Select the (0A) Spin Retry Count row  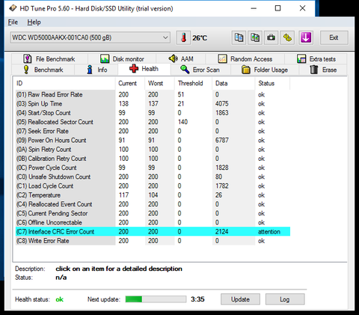153,150
